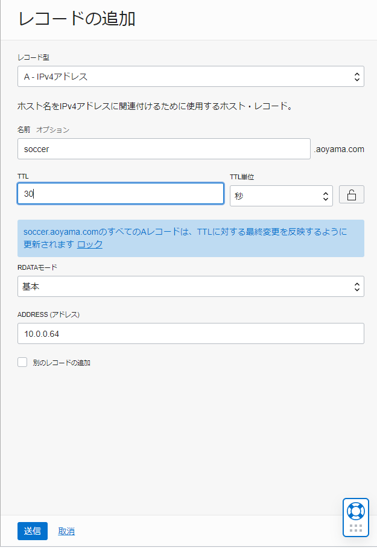Click the レコードの追加 panel heading
The width and height of the screenshot is (377, 548).
click(x=77, y=19)
